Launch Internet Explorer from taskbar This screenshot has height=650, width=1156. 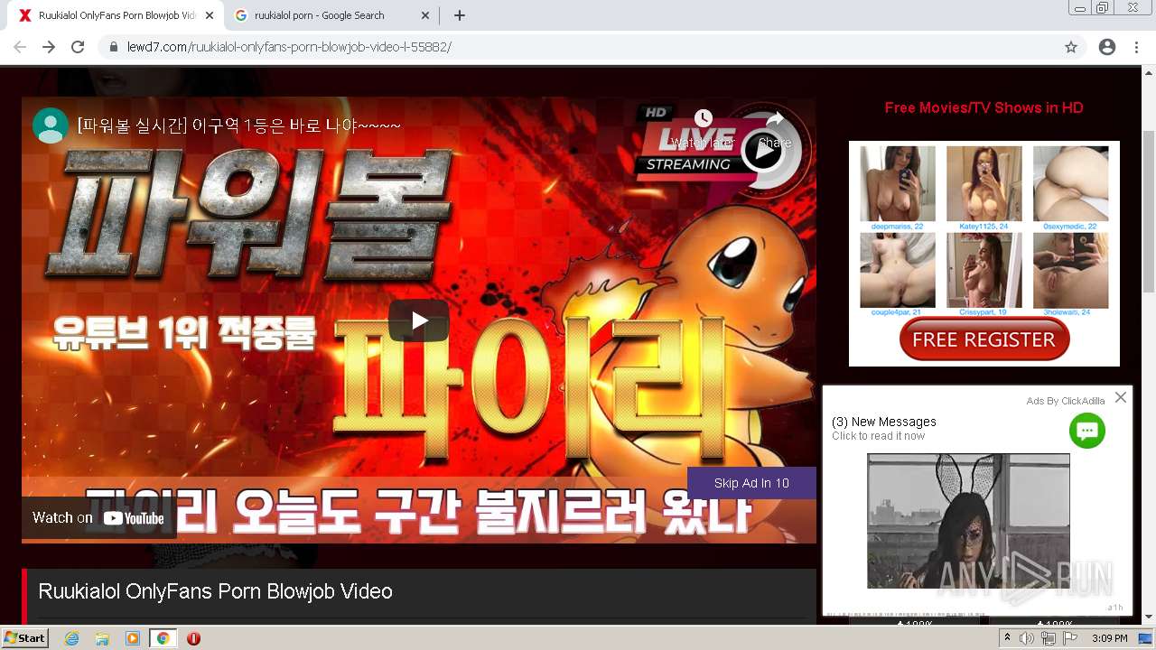pos(72,638)
